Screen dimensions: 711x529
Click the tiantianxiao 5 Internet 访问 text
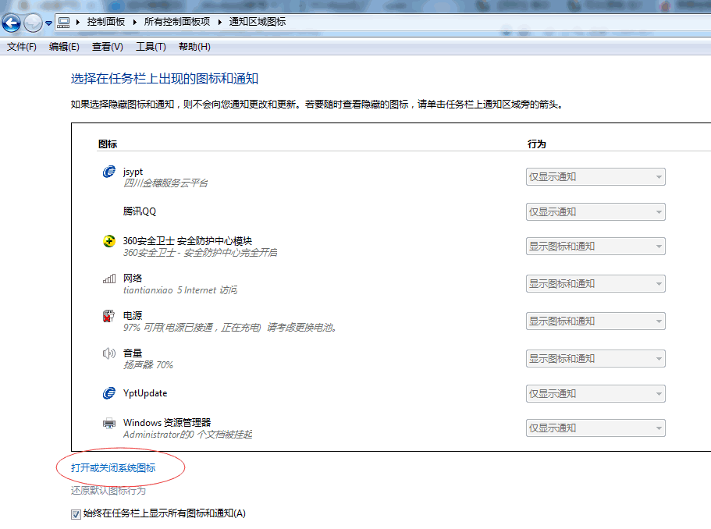(x=180, y=290)
